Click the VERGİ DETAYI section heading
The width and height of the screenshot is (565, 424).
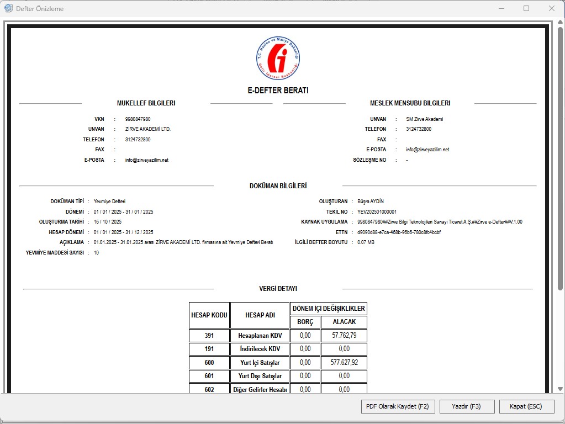[278, 289]
